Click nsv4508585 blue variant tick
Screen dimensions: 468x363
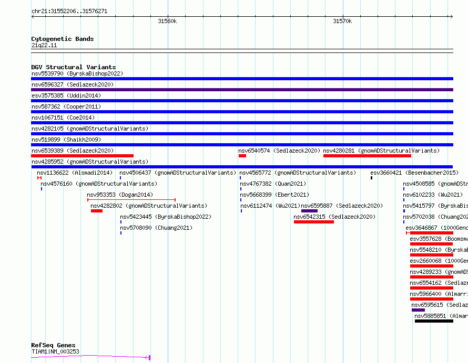click(404, 189)
